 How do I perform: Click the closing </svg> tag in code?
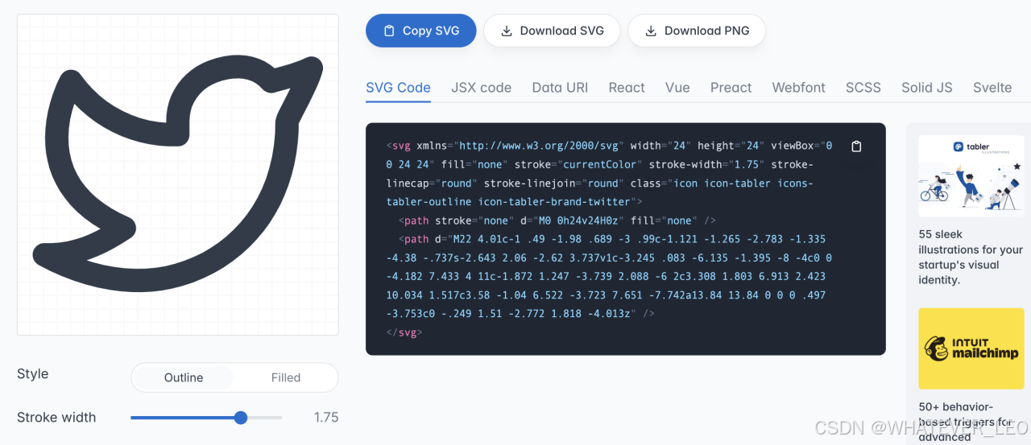tap(404, 332)
